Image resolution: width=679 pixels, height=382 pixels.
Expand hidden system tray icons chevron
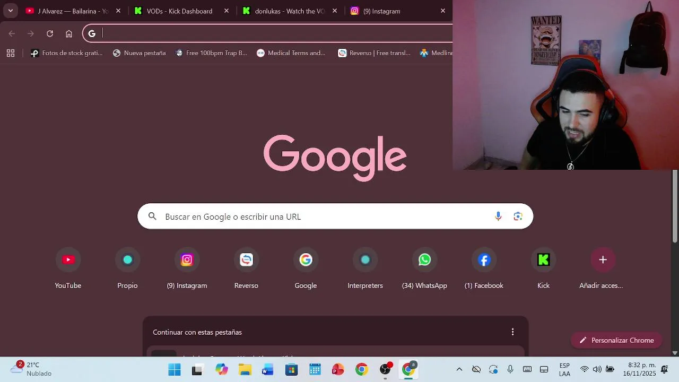459,369
